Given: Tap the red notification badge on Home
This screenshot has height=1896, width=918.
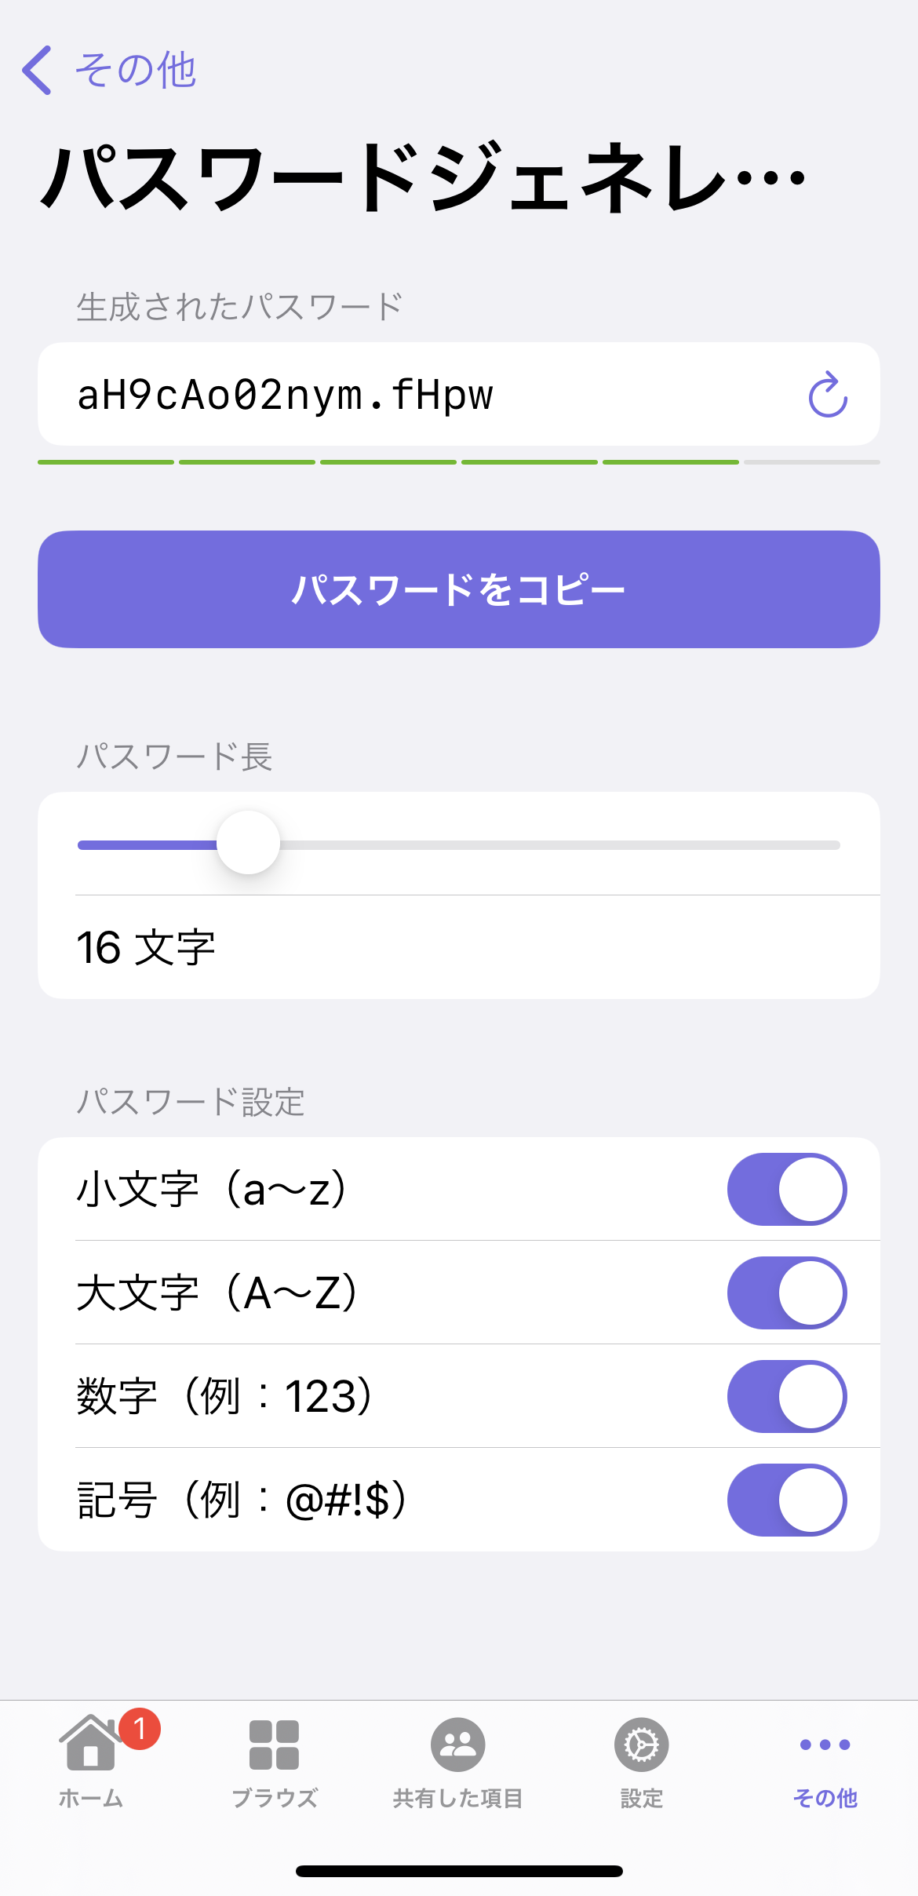Looking at the screenshot, I should click(x=140, y=1728).
